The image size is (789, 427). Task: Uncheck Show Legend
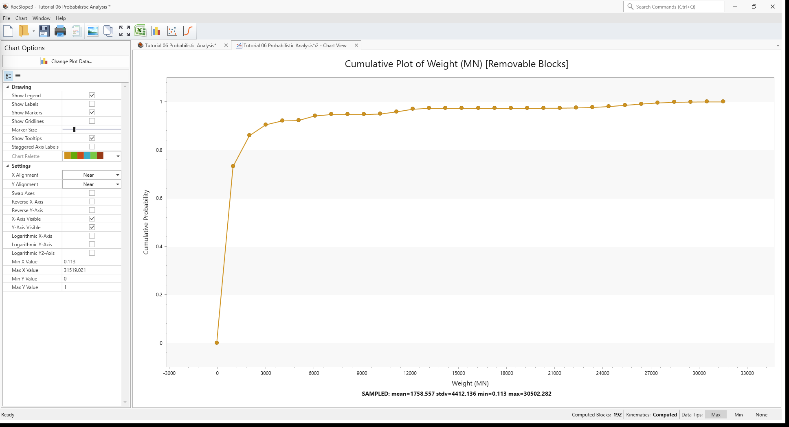coord(92,95)
